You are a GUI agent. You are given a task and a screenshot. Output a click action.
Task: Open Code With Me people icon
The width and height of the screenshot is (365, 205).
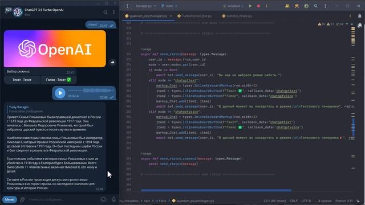pyautogui.click(x=287, y=6)
